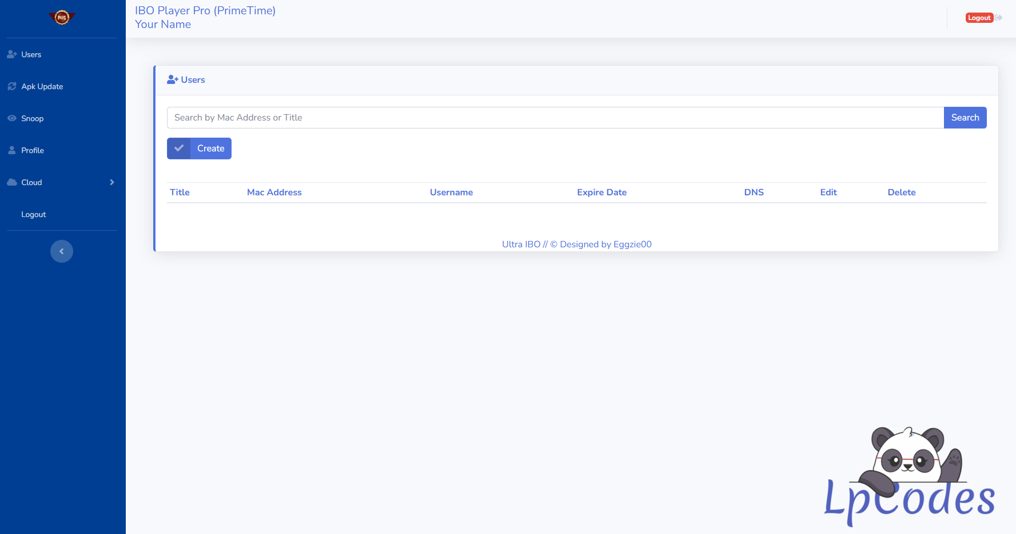1016x534 pixels.
Task: Collapse the sidebar with round arrow button
Action: pyautogui.click(x=62, y=251)
